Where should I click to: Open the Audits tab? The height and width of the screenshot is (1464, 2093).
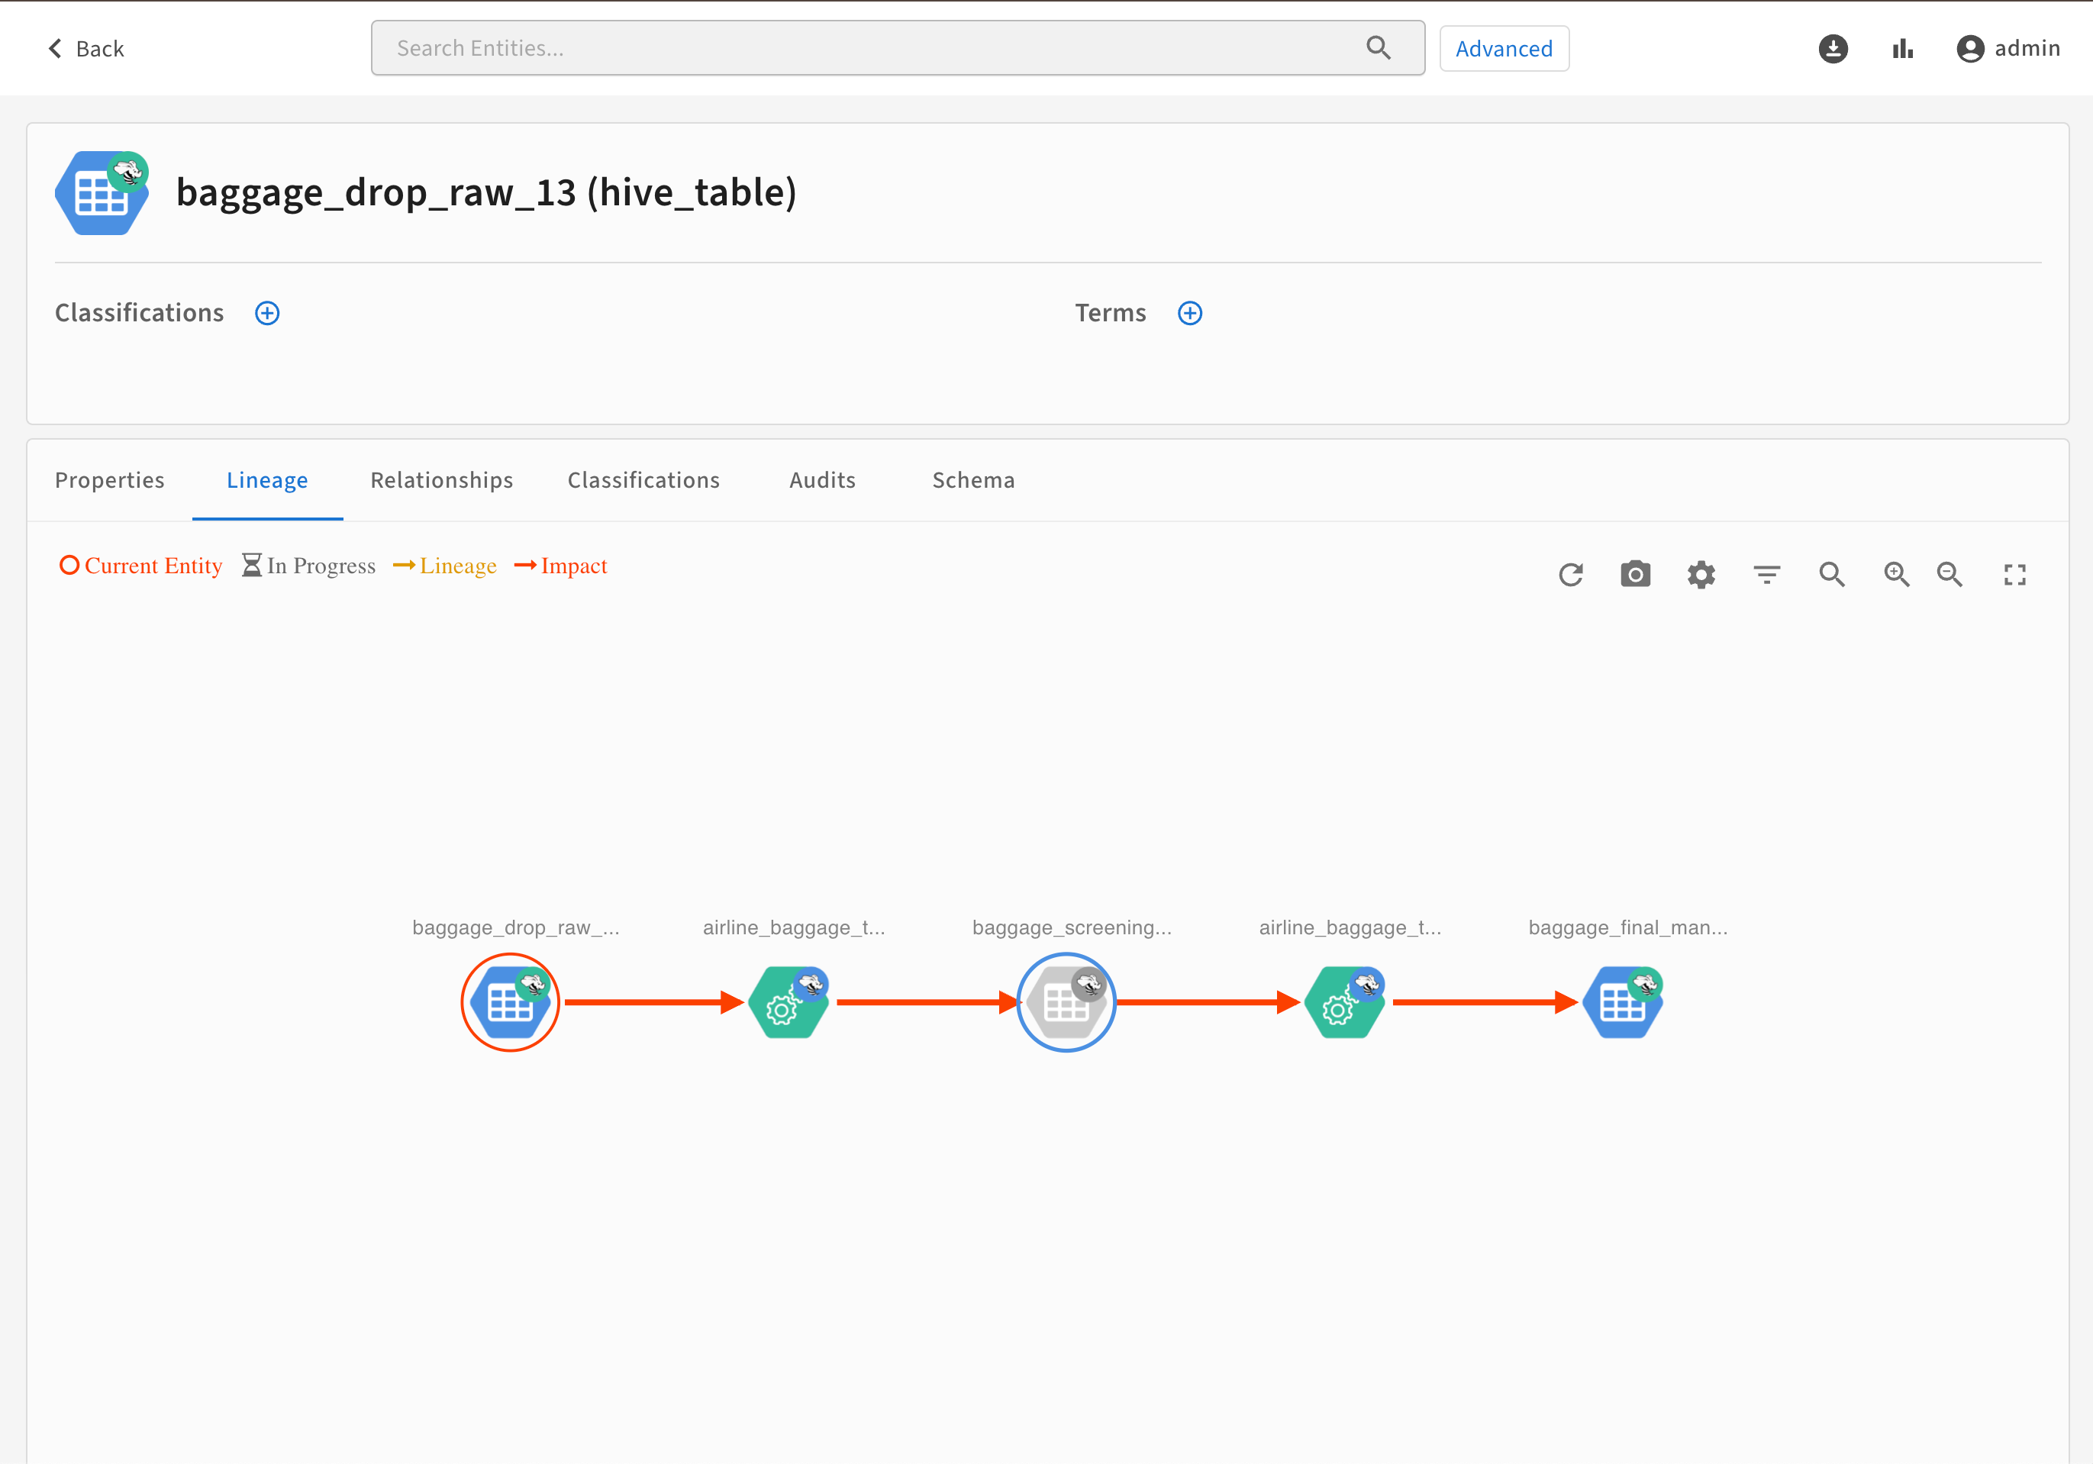(x=822, y=480)
